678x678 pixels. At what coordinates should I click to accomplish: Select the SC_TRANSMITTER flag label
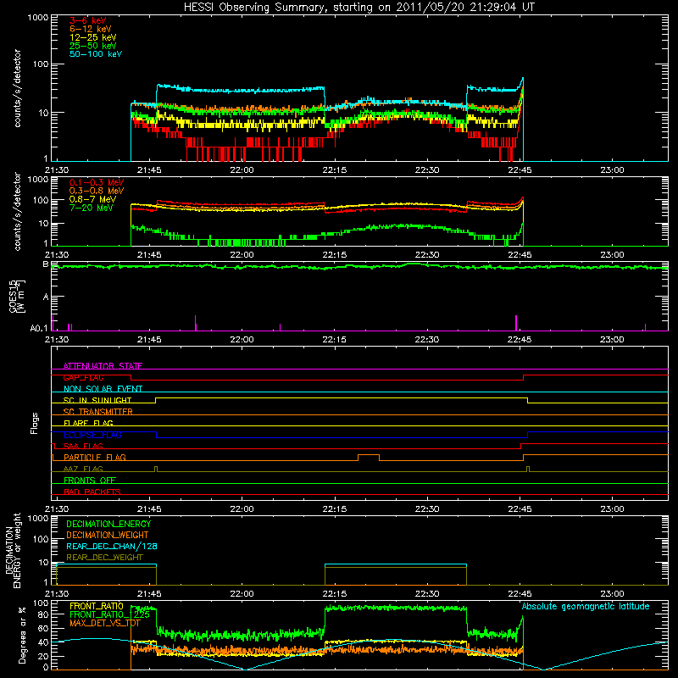(x=97, y=411)
